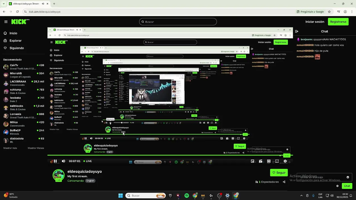
Task: Pause the live stream
Action: pos(55,161)
